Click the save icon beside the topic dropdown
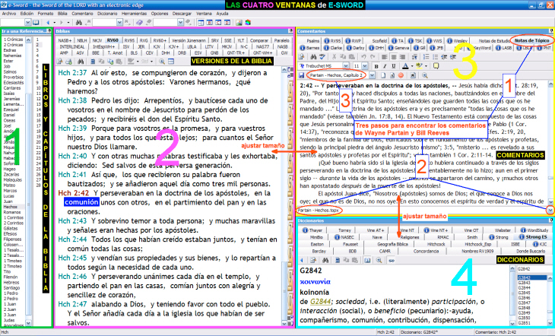 tap(302, 75)
